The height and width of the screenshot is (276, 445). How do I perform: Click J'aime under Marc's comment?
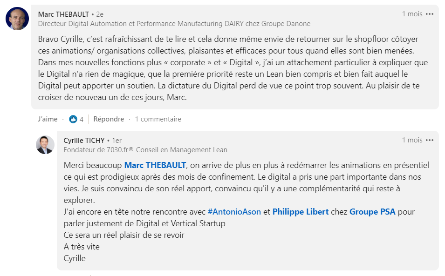pos(48,119)
